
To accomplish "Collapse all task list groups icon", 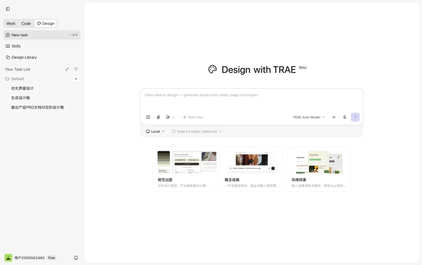I will click(x=67, y=69).
